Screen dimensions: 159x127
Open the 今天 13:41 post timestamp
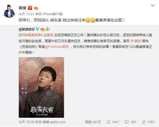point(26,14)
